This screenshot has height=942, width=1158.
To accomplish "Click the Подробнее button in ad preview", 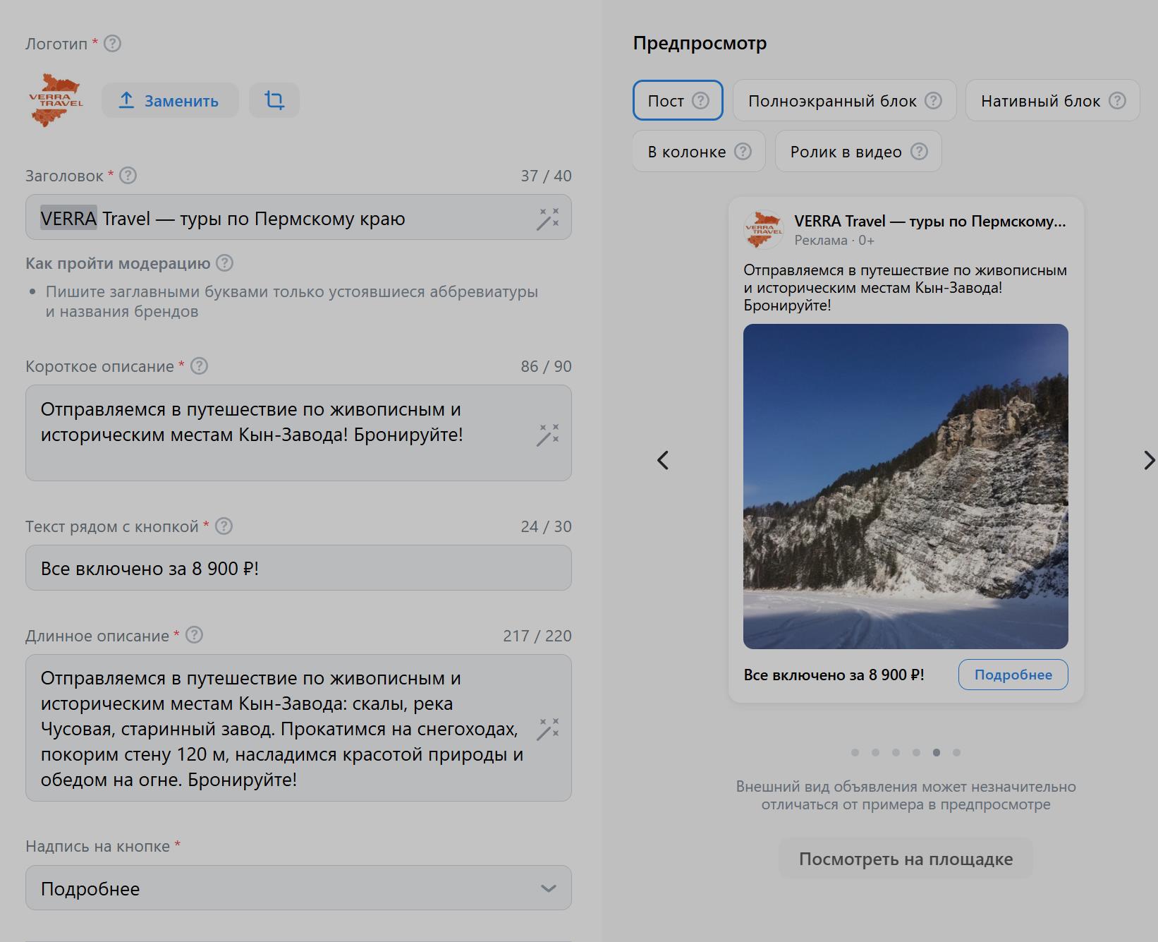I will (1013, 675).
